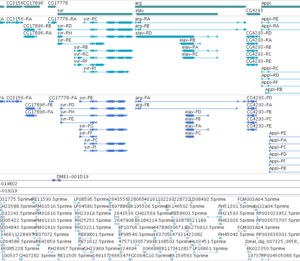Select the arg-RA transcript

(x=191, y=23)
